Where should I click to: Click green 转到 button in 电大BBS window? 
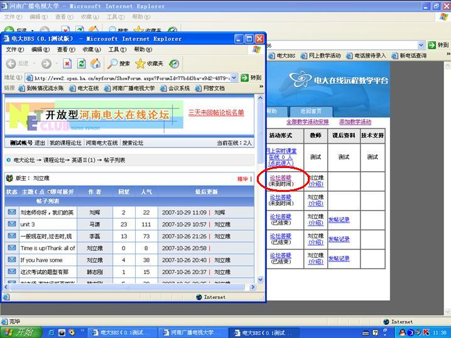[251, 78]
